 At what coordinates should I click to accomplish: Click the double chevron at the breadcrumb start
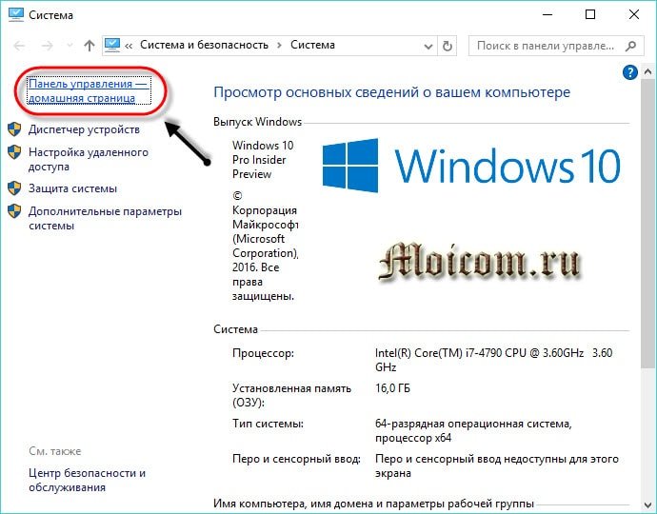129,46
